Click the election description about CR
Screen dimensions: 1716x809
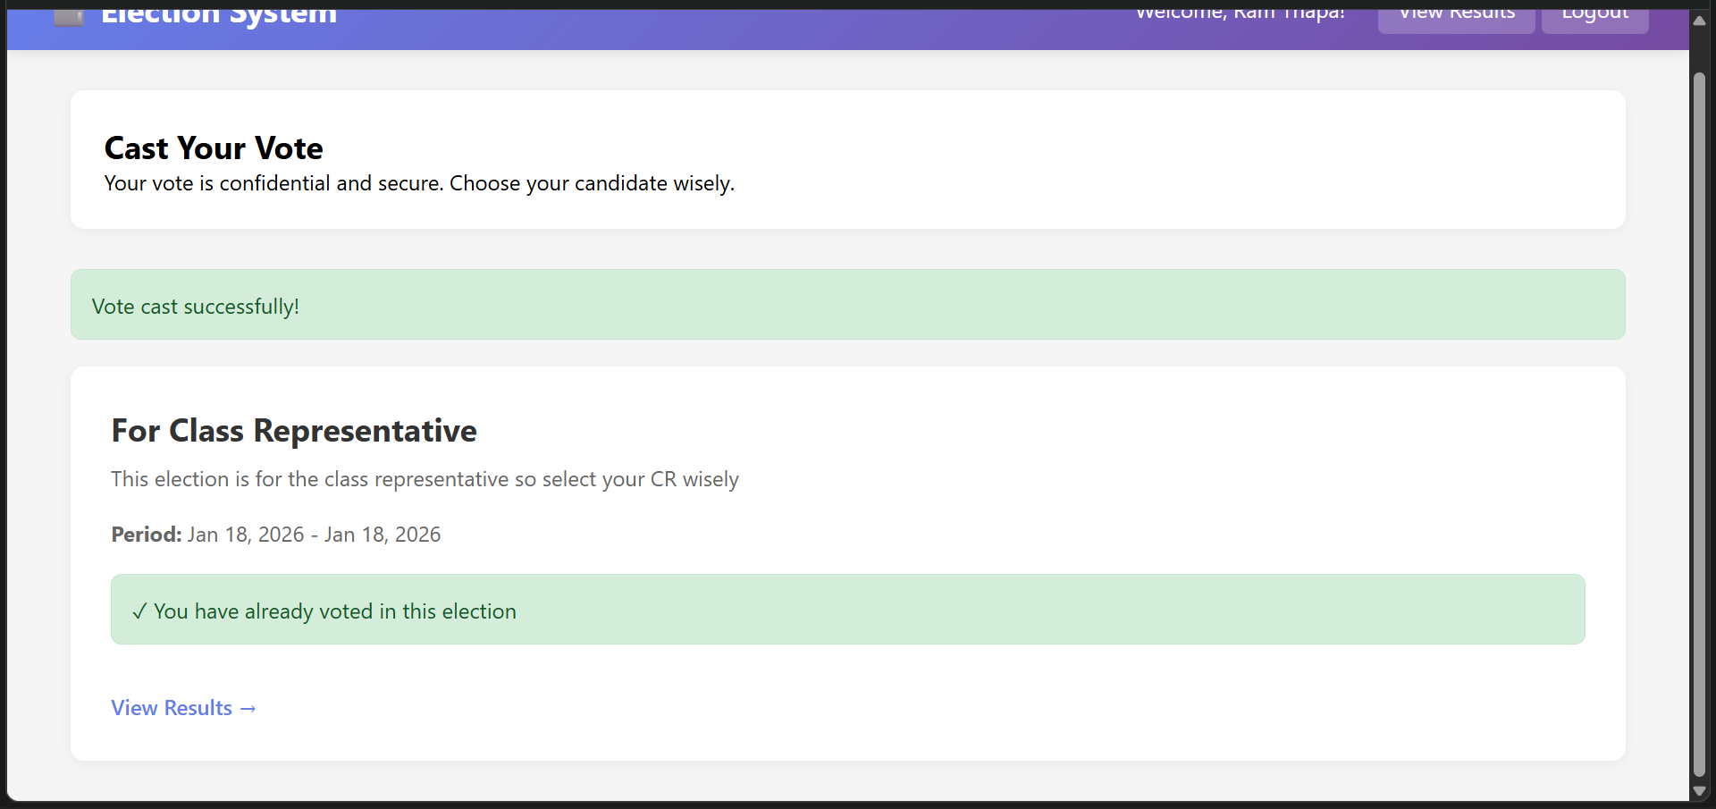click(425, 479)
